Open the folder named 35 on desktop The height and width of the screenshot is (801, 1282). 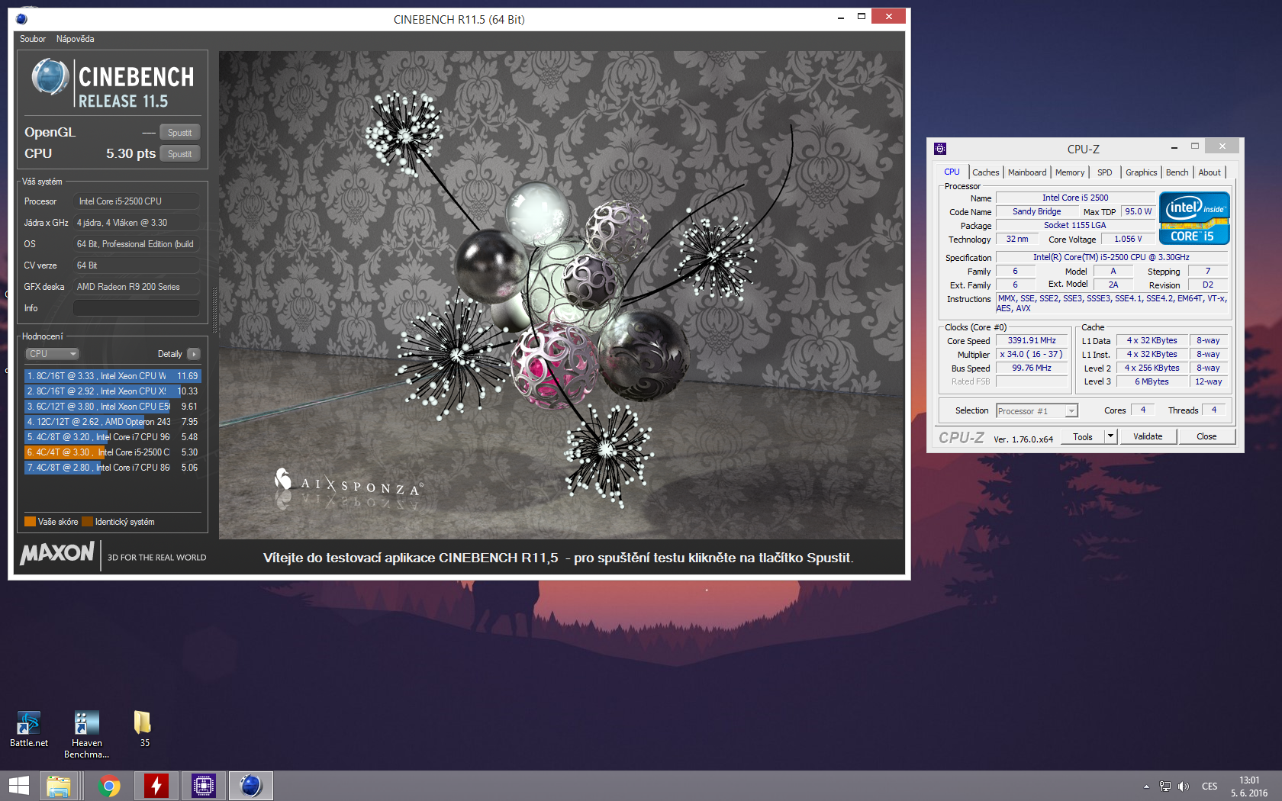click(x=143, y=729)
